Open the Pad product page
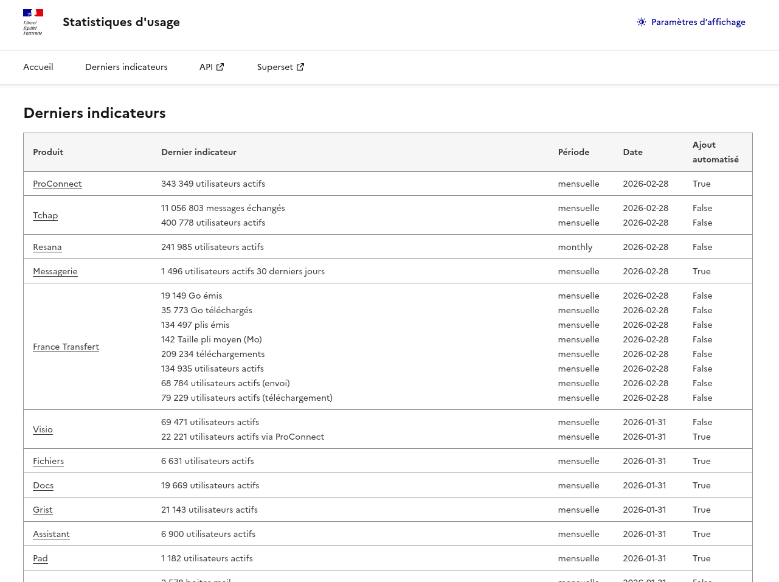779x582 pixels. click(x=40, y=558)
